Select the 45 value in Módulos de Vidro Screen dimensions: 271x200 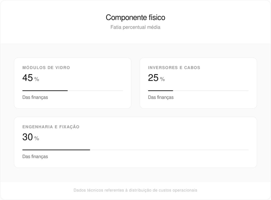point(28,78)
